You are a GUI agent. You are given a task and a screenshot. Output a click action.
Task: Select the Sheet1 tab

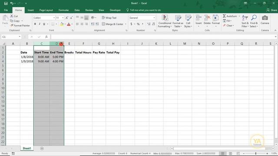pos(27,148)
